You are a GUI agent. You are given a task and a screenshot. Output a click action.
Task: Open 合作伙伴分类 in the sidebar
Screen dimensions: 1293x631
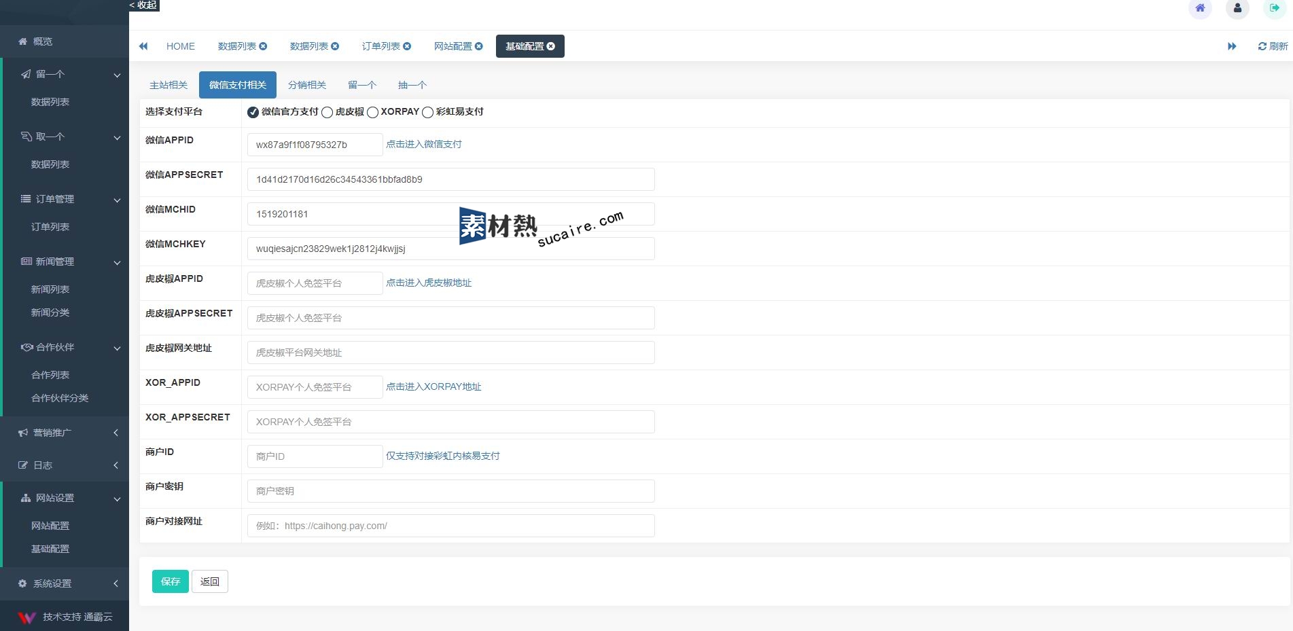[x=60, y=398]
